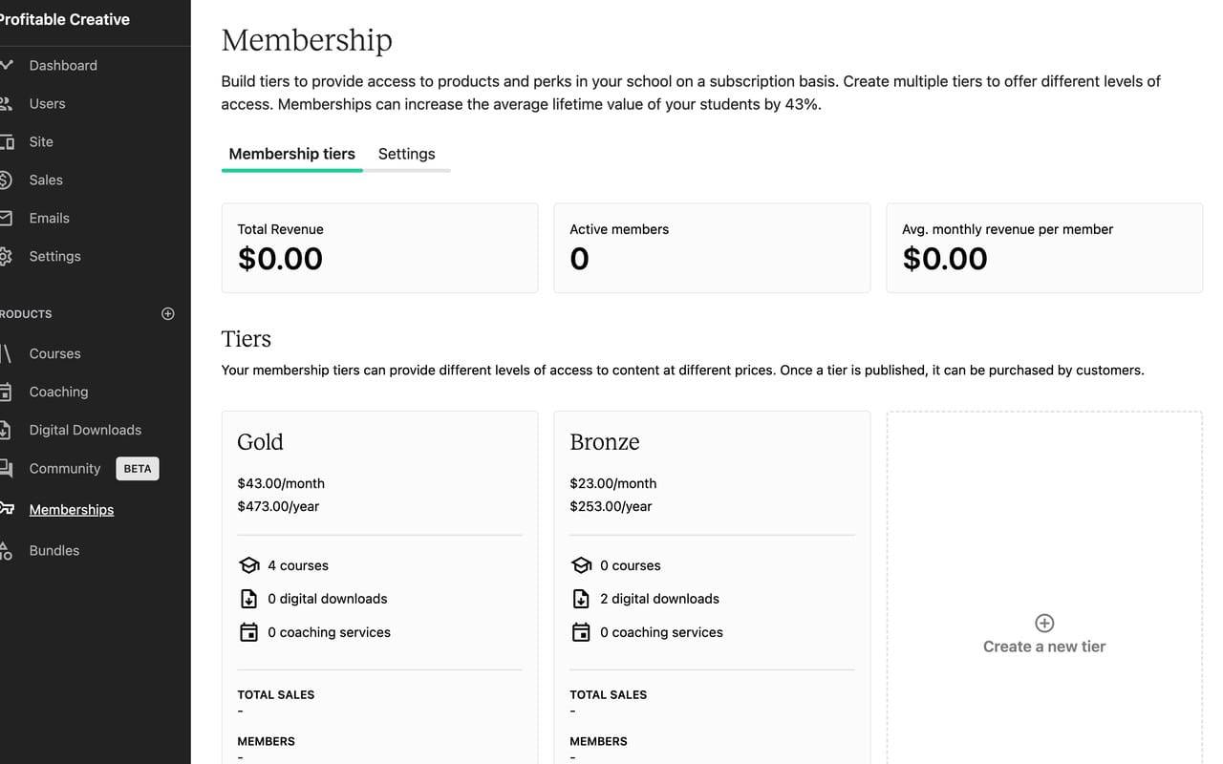
Task: Select the Membership tiers tab
Action: (x=291, y=154)
